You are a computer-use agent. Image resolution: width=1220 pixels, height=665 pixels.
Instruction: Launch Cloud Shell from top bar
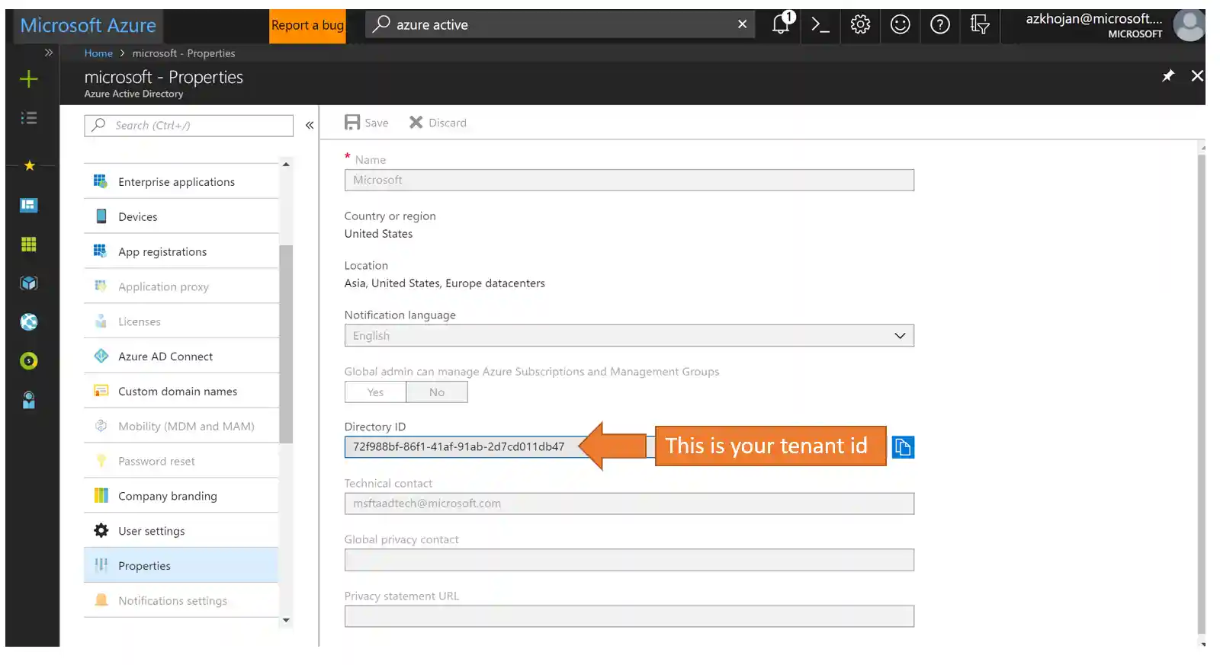(x=820, y=25)
